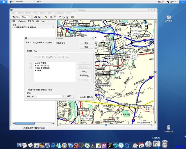This screenshot has height=149, width=186.
Task: Open the QuickTime icon in dock
Action: pyautogui.click(x=127, y=145)
